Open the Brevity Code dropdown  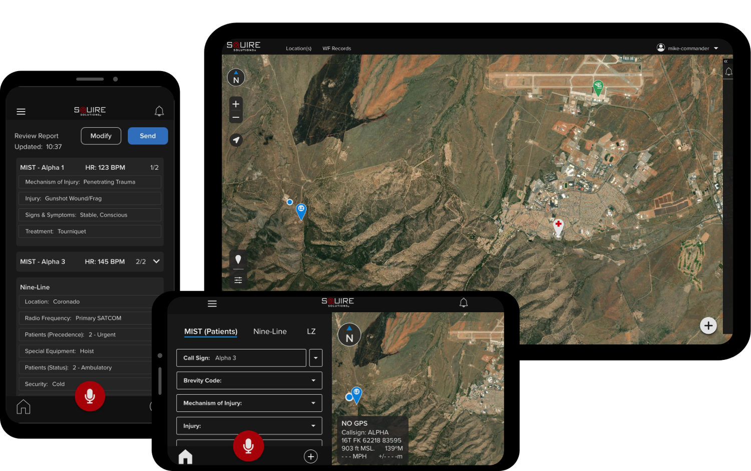(249, 380)
